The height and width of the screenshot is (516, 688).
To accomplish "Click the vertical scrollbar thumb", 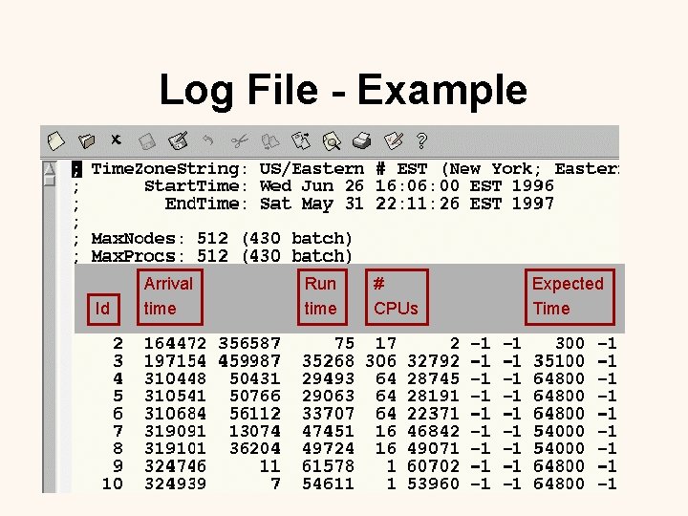I will coord(50,181).
